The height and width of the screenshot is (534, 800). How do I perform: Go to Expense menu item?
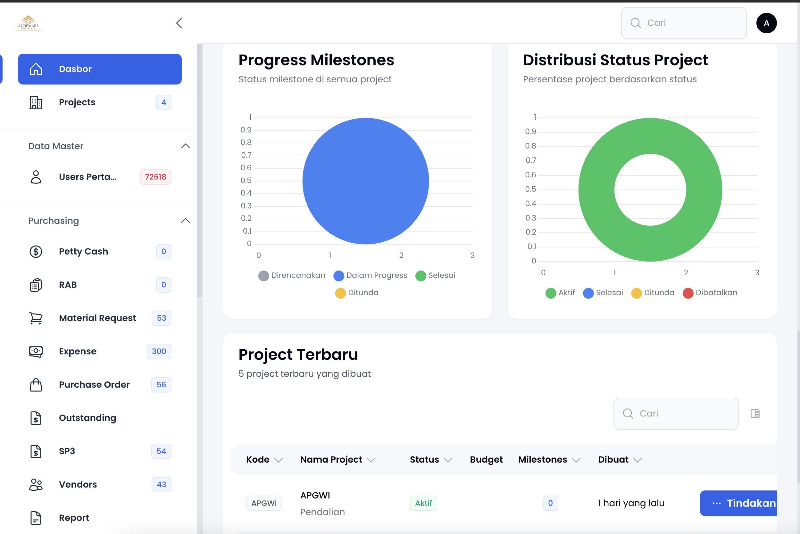point(78,352)
